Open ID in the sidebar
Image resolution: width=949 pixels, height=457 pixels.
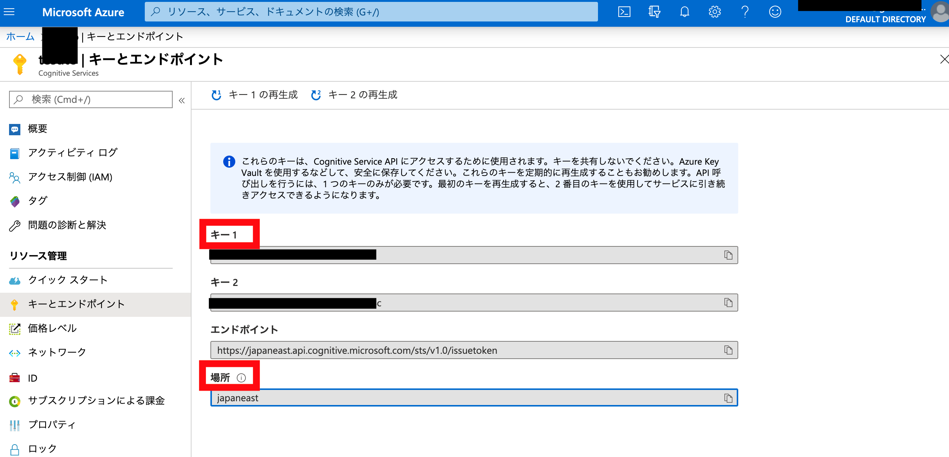(95, 378)
